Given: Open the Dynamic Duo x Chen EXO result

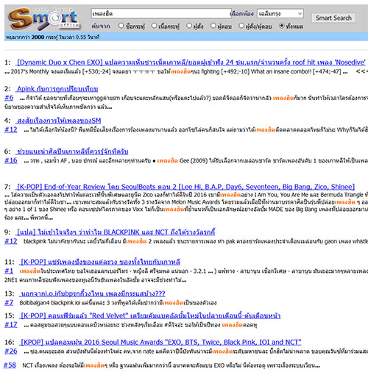Looking at the screenshot, I should [191, 63].
